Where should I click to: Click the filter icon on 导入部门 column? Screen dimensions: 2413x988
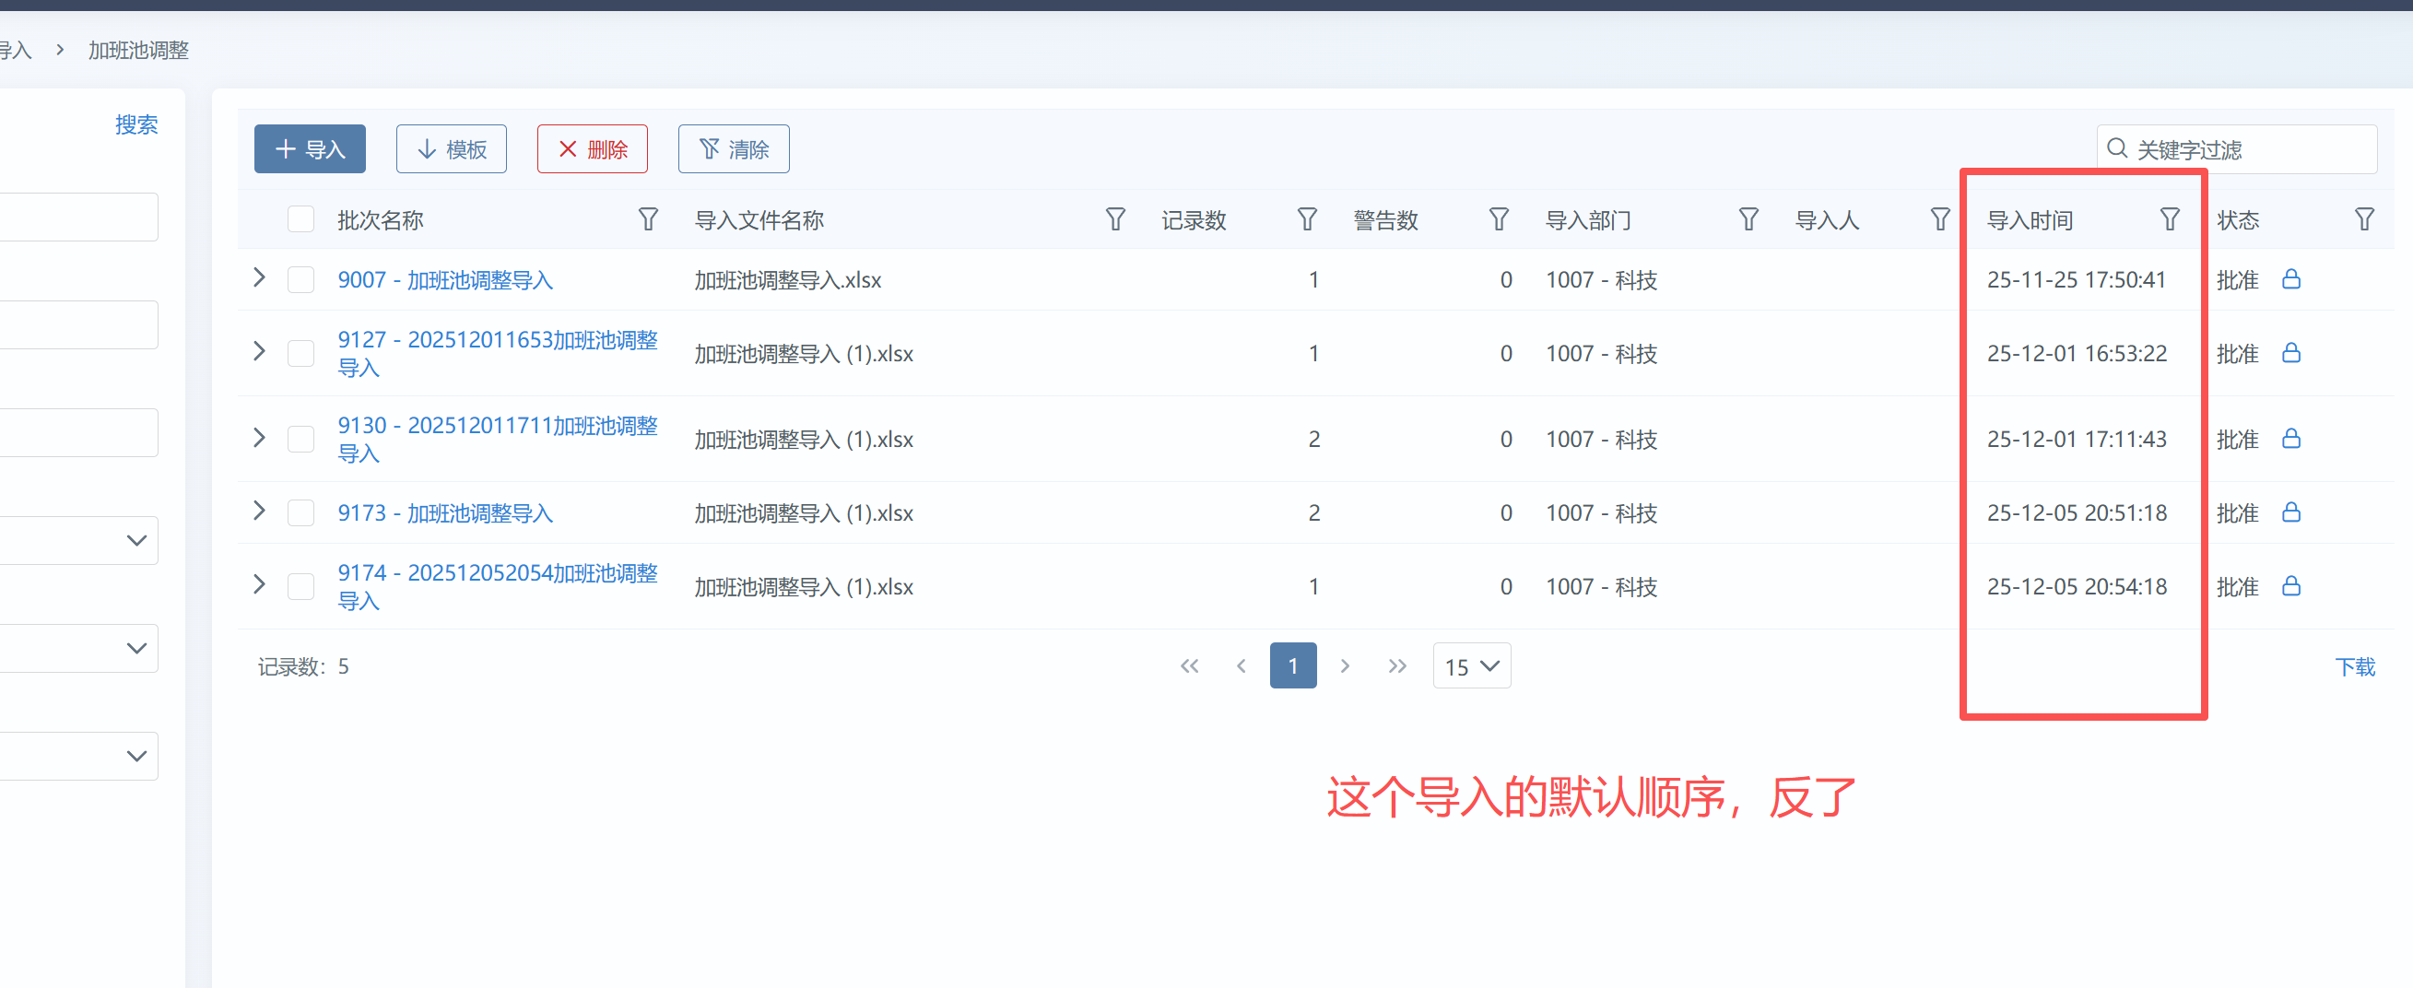point(1748,220)
